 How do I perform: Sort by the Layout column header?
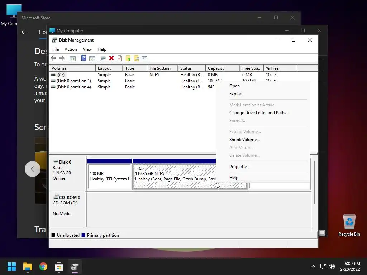pos(109,68)
